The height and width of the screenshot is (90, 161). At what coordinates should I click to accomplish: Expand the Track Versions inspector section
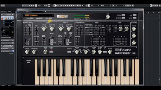(x=7, y=40)
